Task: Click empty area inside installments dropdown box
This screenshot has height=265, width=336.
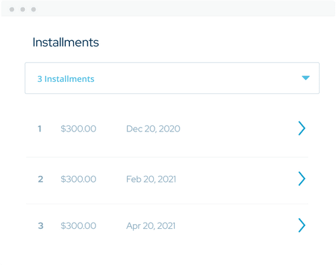Action: (197, 78)
